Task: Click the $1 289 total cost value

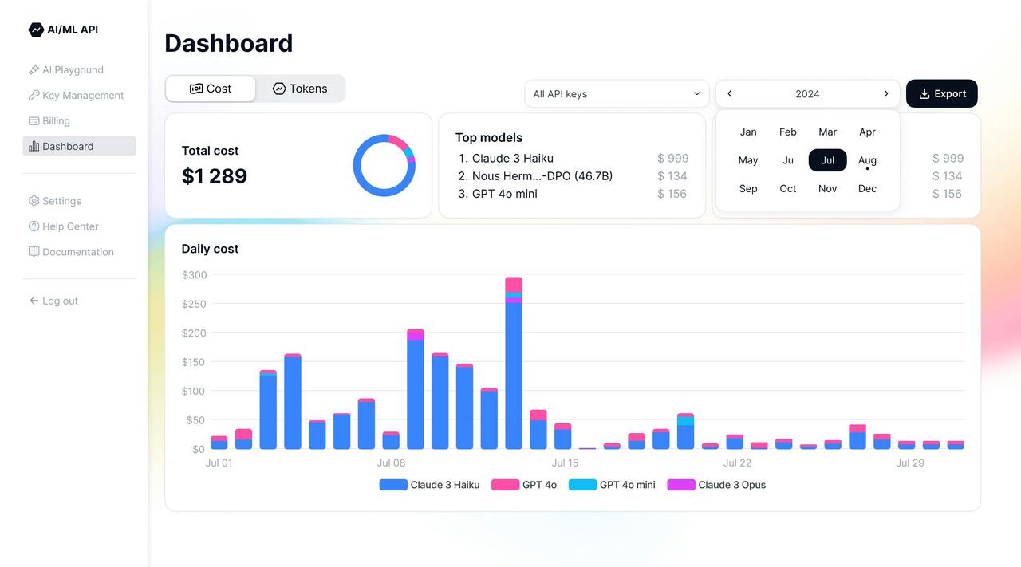Action: pyautogui.click(x=215, y=175)
